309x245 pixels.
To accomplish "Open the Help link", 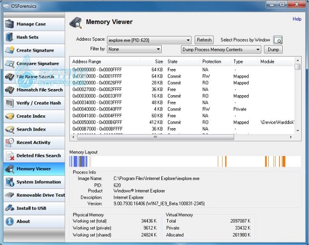I will [297, 19].
